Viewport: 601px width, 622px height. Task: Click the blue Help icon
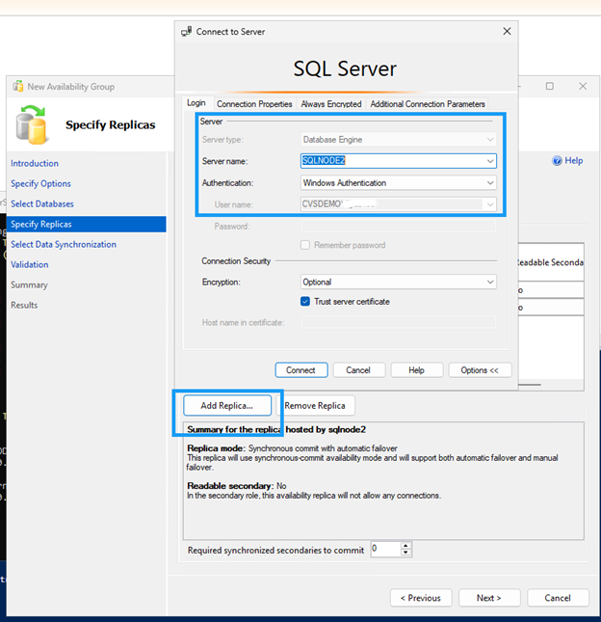558,161
